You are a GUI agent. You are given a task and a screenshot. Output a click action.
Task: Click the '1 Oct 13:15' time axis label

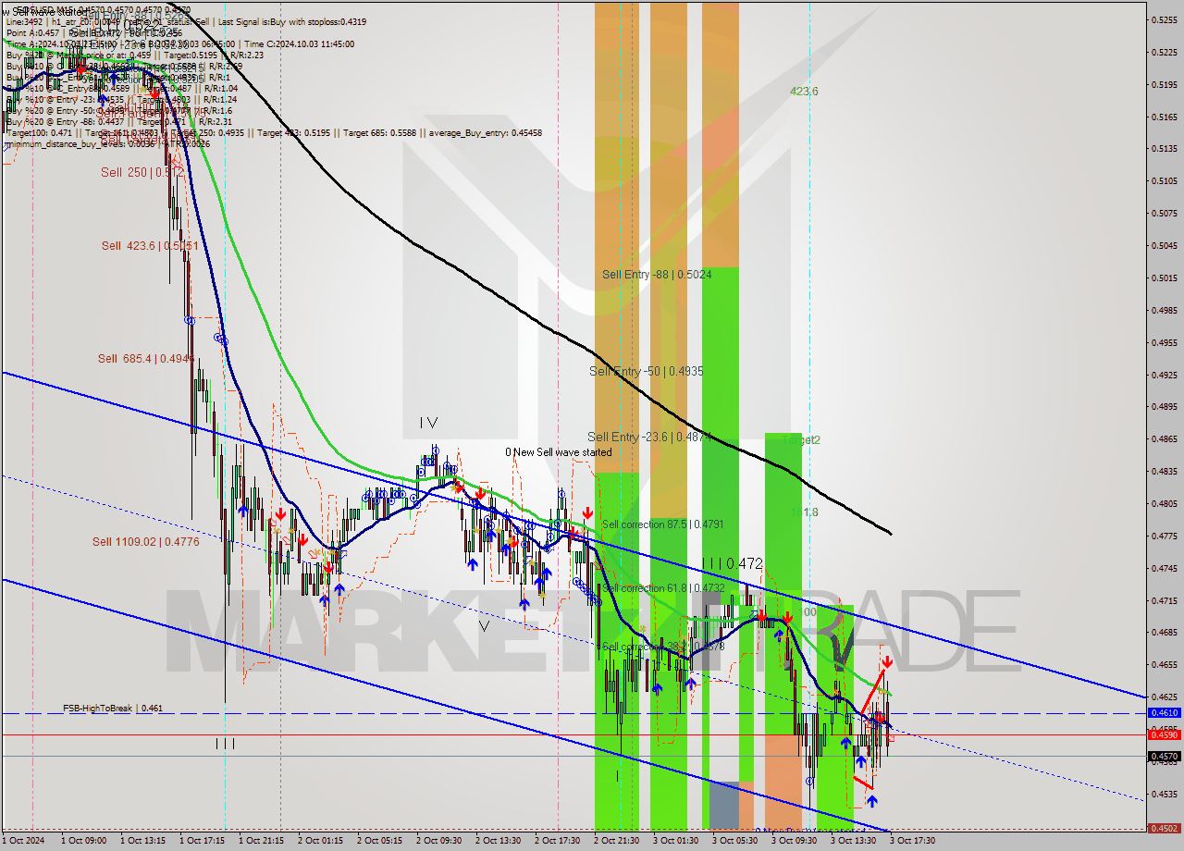[142, 841]
